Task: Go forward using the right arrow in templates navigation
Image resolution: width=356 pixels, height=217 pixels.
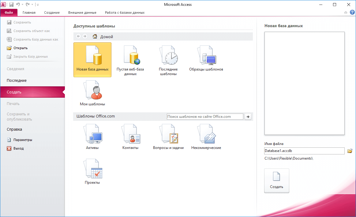Action: point(85,36)
